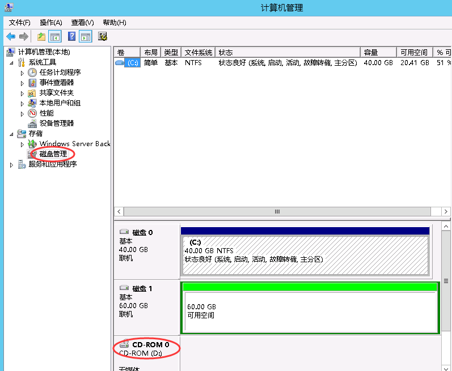Sort by the 文件系统 column header

pos(198,52)
